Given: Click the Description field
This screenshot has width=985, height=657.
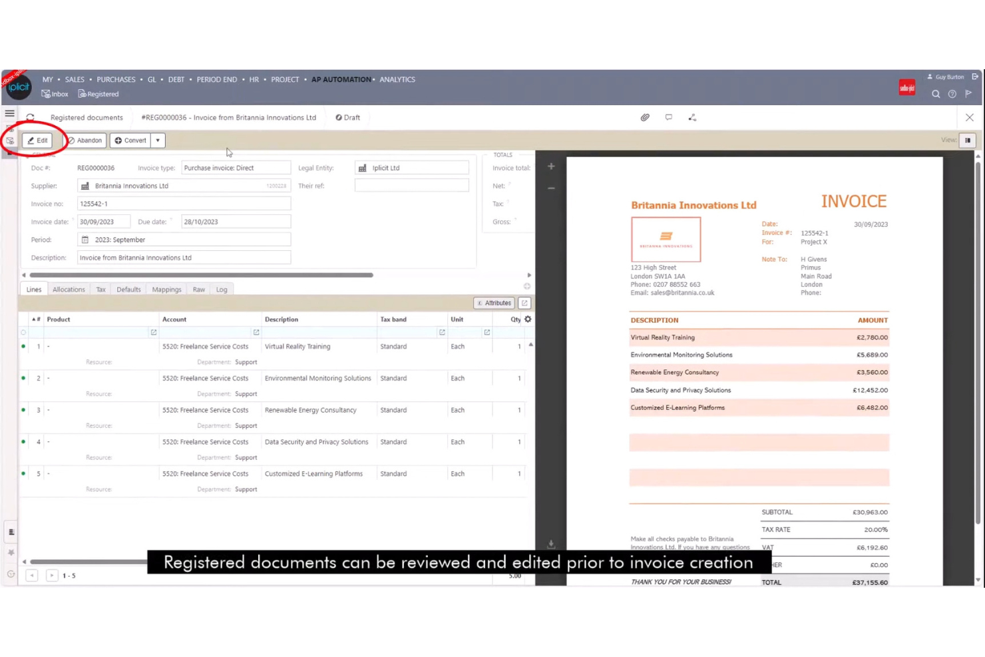Looking at the screenshot, I should [x=184, y=258].
